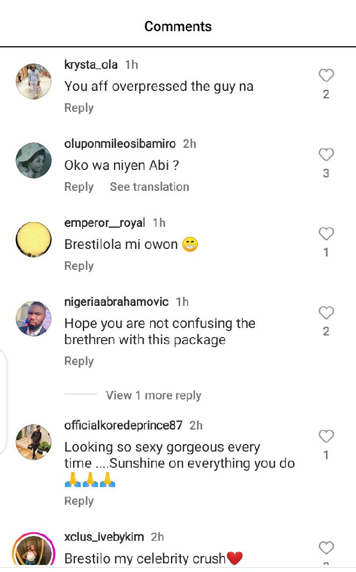
Task: Reply to nigeriaabrahamovic's comment
Action: 79,361
